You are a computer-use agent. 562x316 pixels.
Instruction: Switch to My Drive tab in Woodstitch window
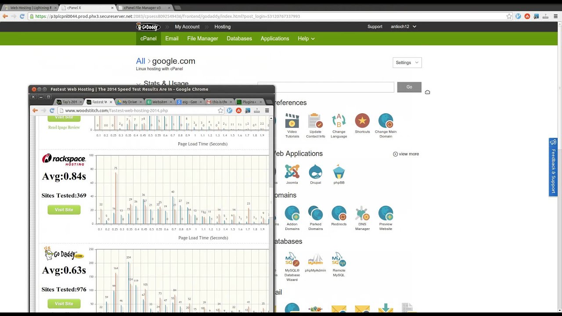129,102
